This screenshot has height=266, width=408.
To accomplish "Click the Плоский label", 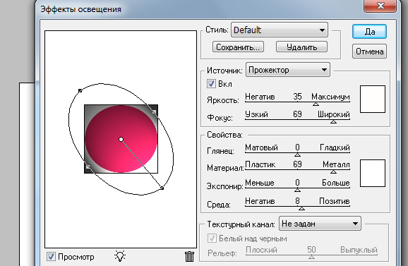I will coord(261,250).
